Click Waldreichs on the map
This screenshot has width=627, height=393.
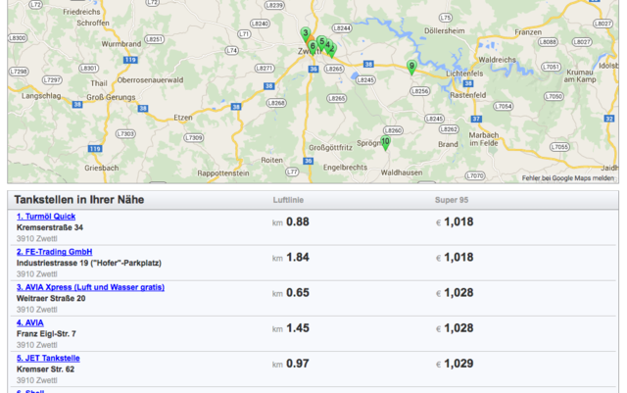[497, 60]
